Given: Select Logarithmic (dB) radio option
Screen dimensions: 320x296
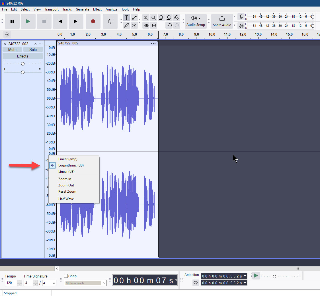Looking at the screenshot, I should (x=71, y=165).
